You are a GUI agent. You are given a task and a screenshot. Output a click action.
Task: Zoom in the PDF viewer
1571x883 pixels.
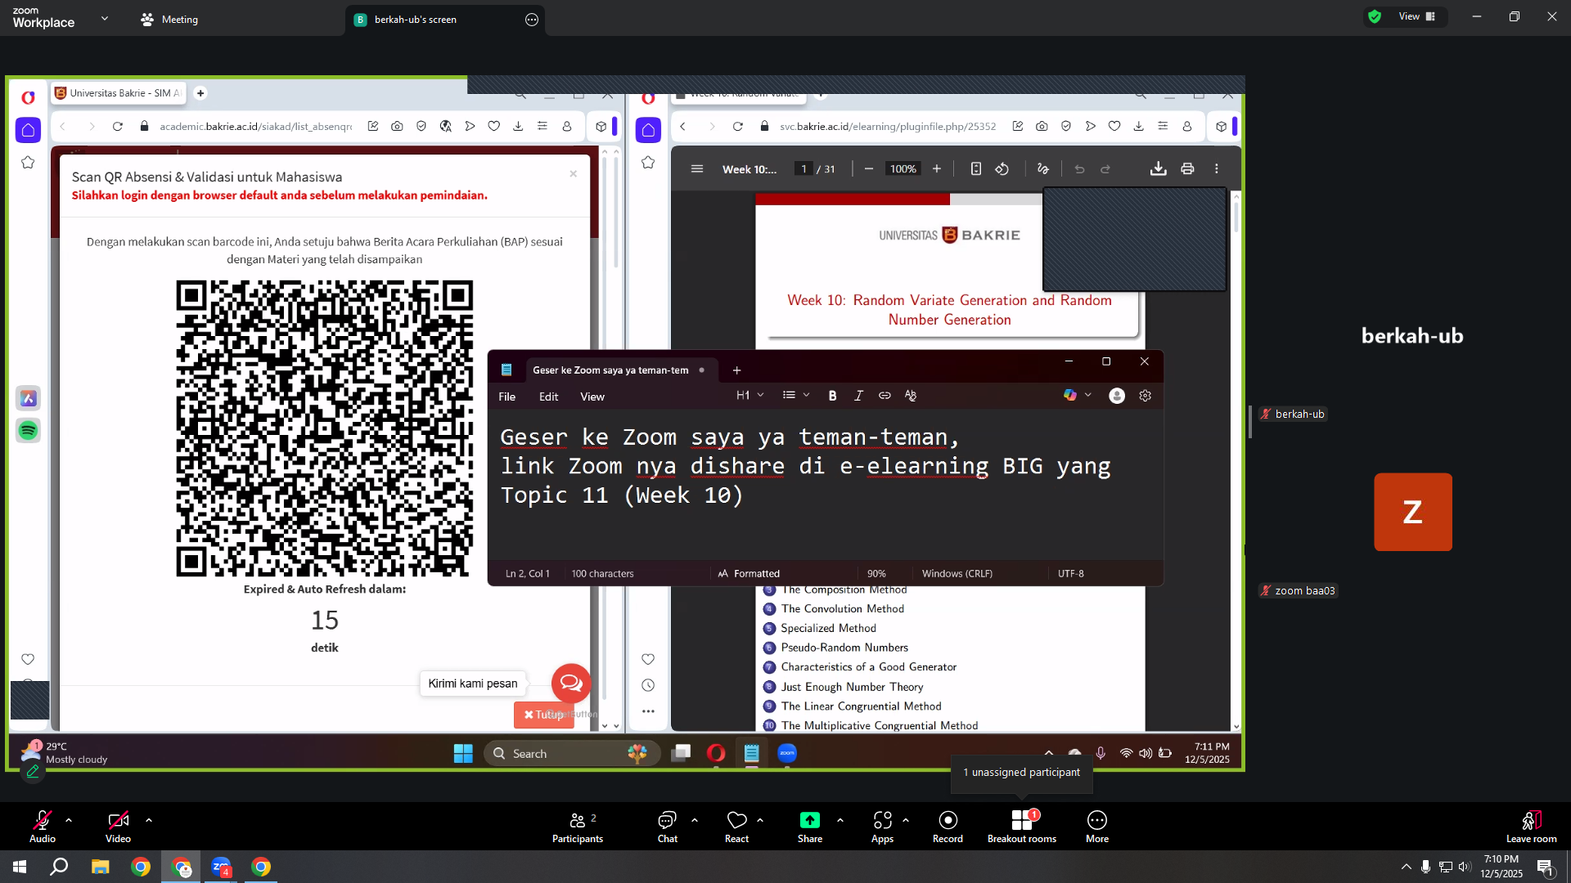(937, 169)
